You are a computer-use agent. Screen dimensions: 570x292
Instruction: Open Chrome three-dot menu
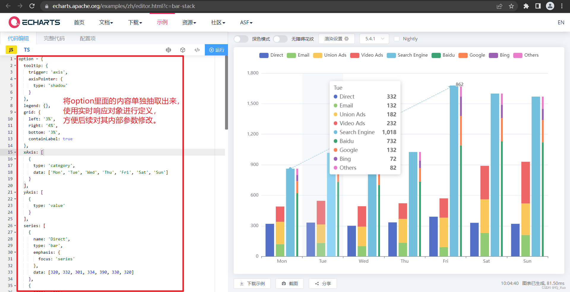pos(562,6)
